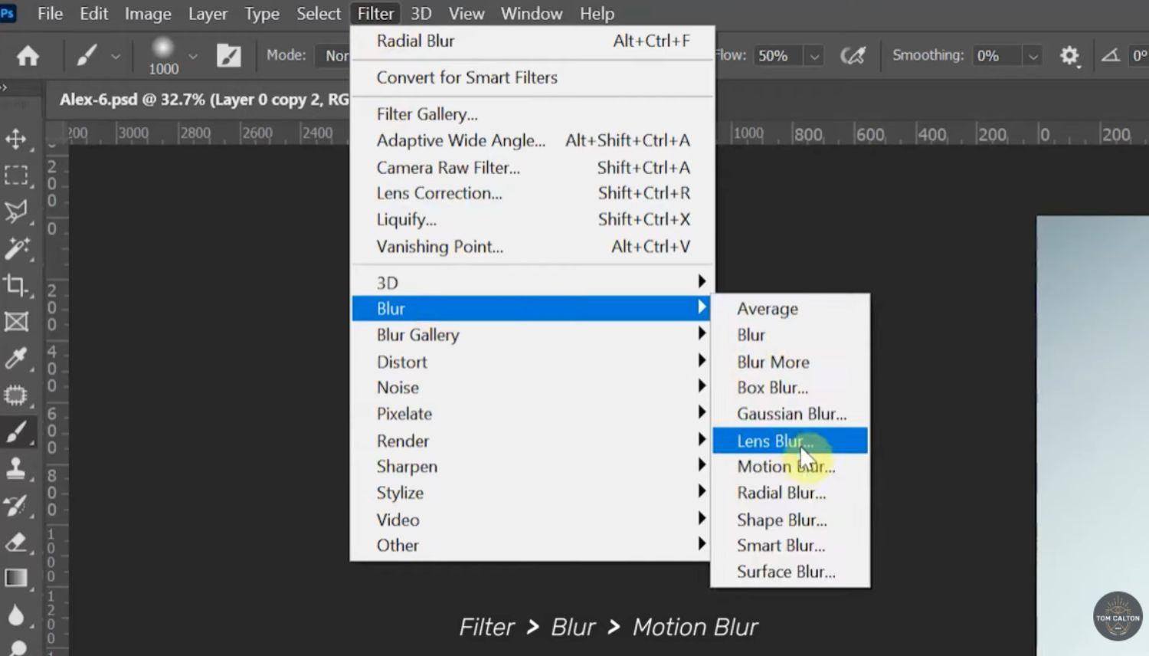The image size is (1149, 656).
Task: Expand the Sharpen submenu
Action: (532, 467)
